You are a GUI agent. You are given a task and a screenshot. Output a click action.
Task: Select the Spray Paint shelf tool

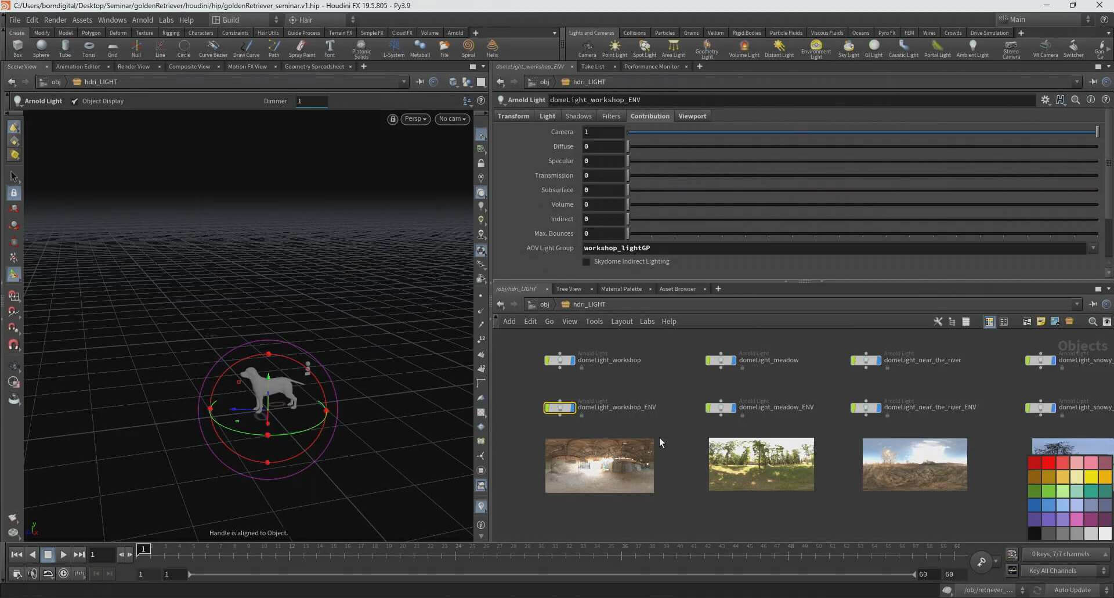(301, 48)
